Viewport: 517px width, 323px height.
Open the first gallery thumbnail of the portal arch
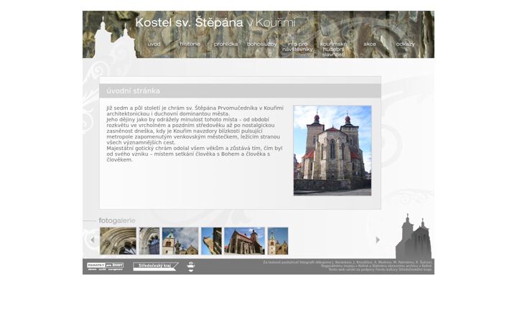[x=118, y=241]
